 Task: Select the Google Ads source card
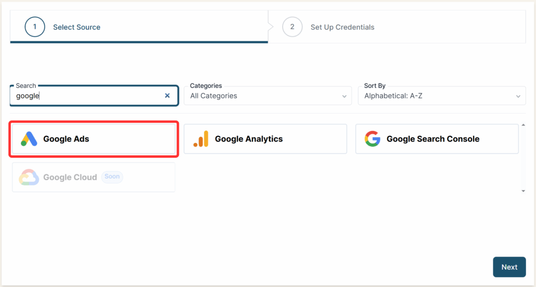94,139
